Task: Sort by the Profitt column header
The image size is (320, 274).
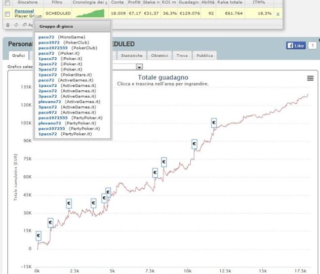Action: pos(134,2)
